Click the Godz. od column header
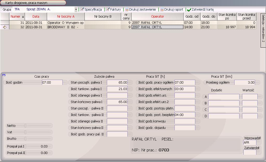Image resolution: width=266 pixels, height=162 pixels. click(192, 17)
